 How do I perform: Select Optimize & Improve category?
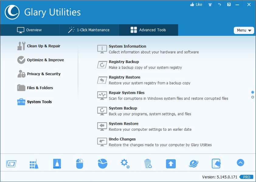pyautogui.click(x=41, y=60)
